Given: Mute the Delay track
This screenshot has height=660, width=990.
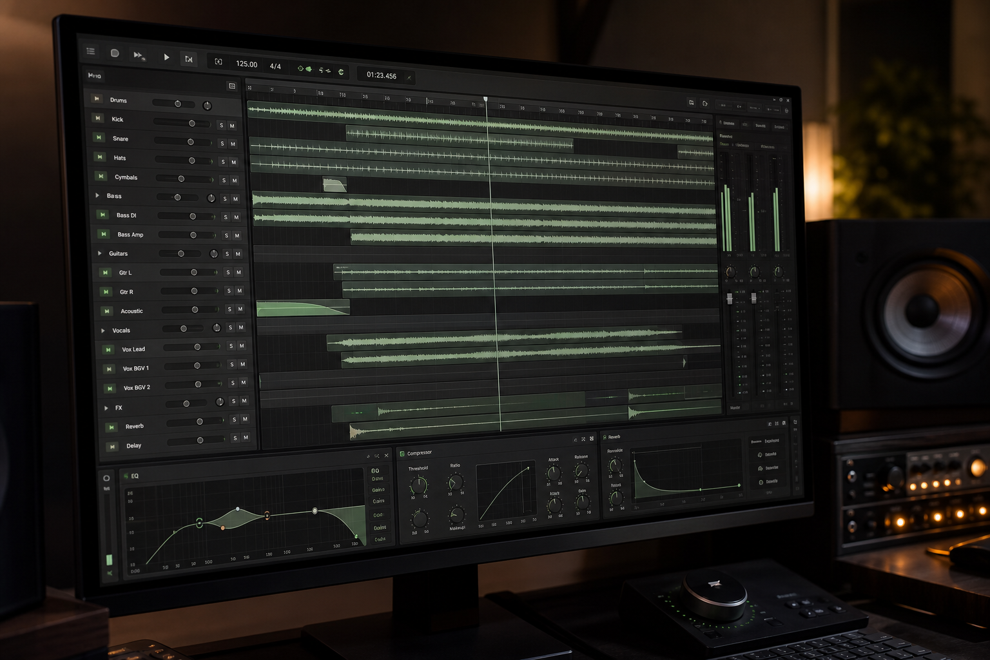Looking at the screenshot, I should click(246, 438).
